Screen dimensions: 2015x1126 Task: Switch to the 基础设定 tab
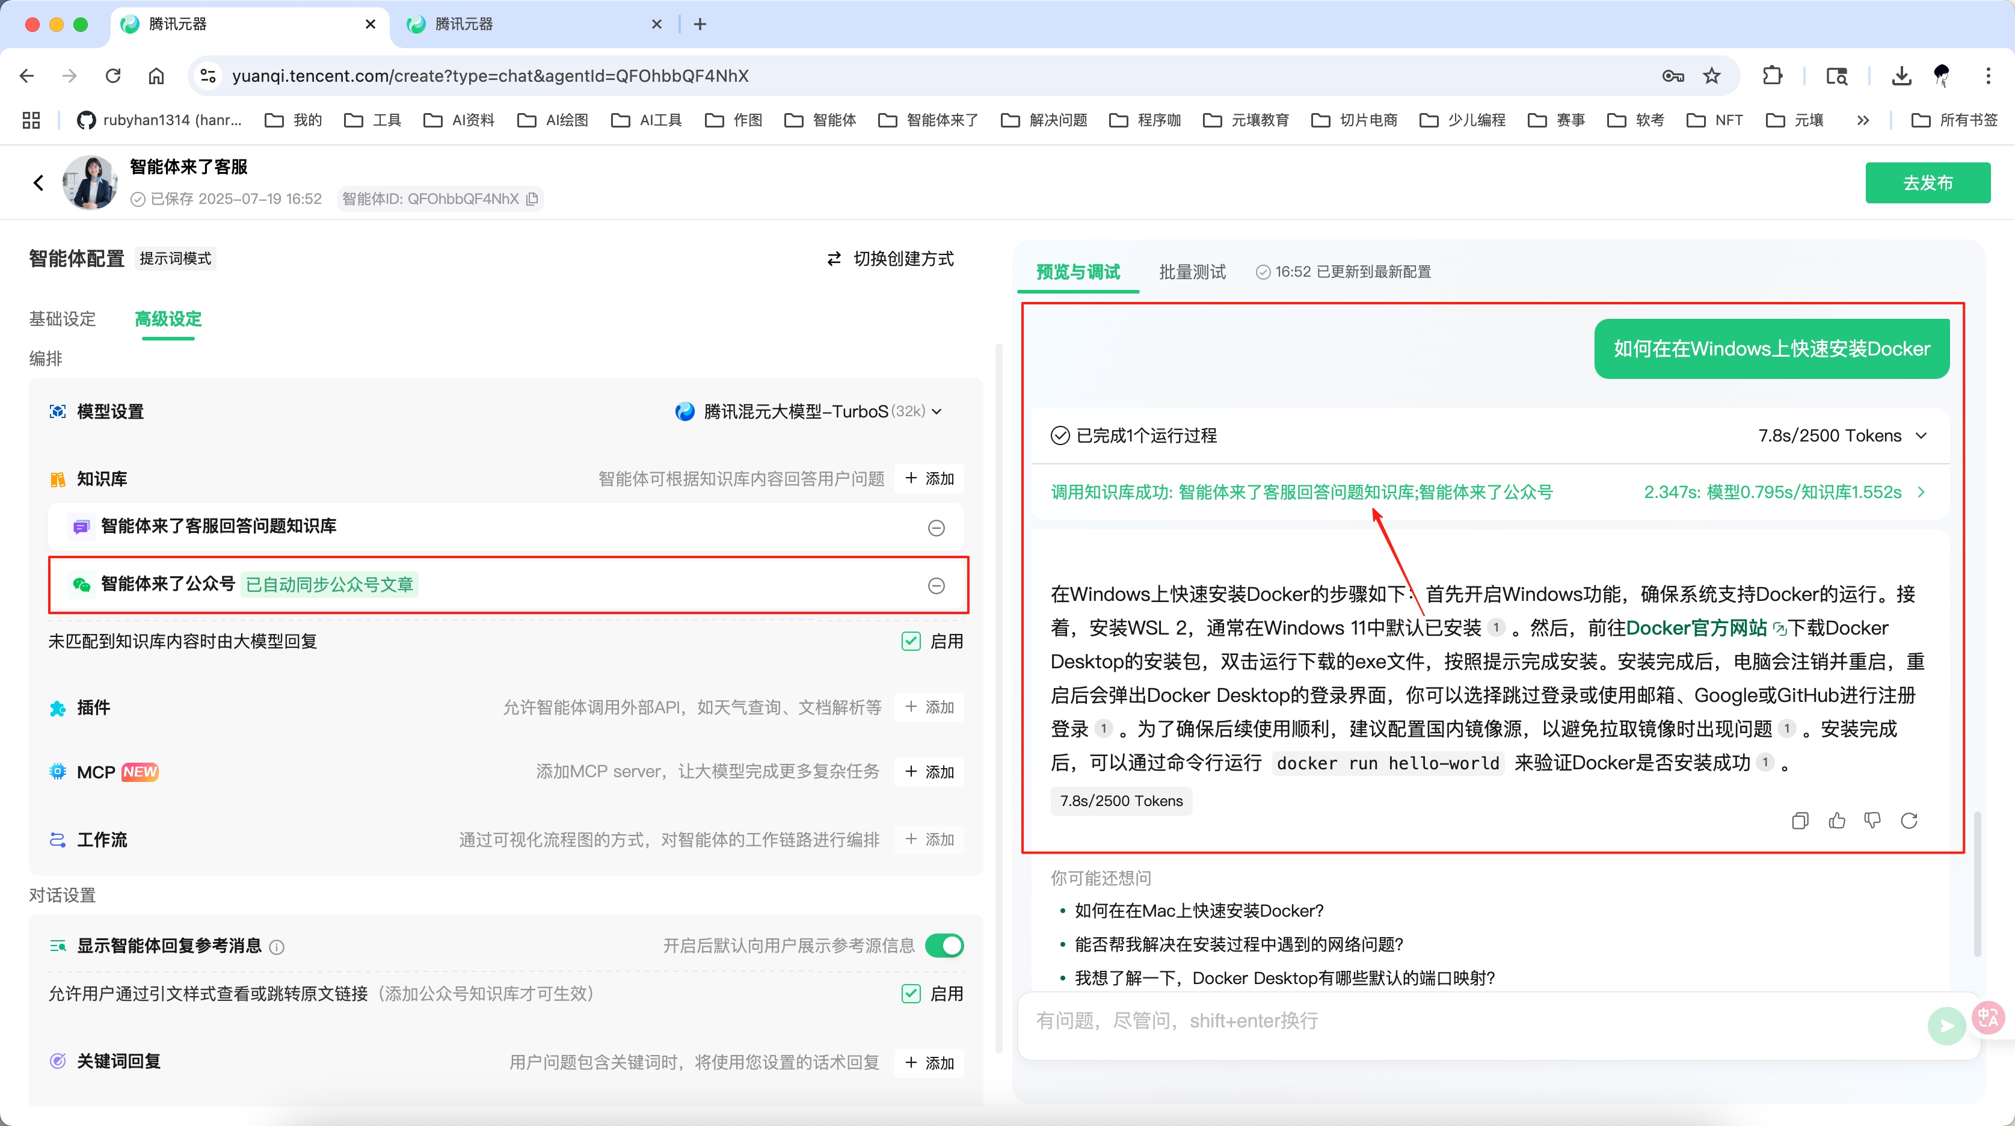[63, 319]
